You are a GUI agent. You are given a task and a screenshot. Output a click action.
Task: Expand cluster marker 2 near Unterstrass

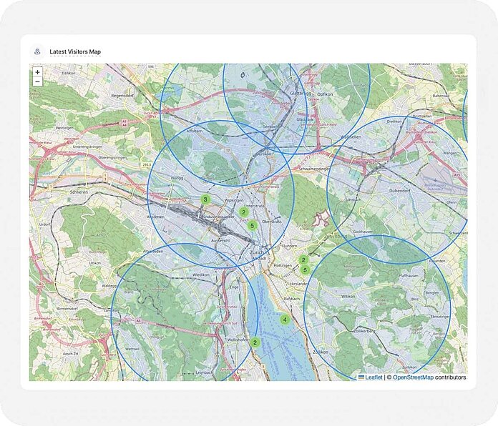243,212
